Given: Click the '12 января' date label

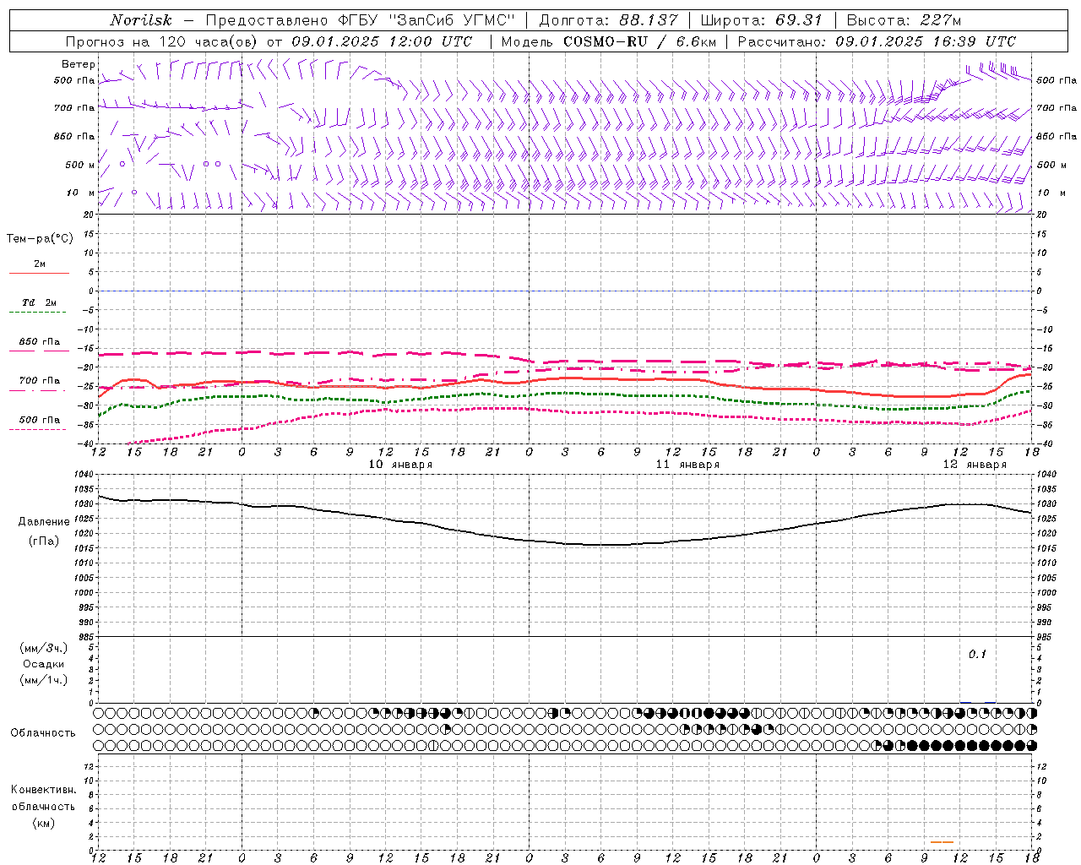Looking at the screenshot, I should click(975, 465).
